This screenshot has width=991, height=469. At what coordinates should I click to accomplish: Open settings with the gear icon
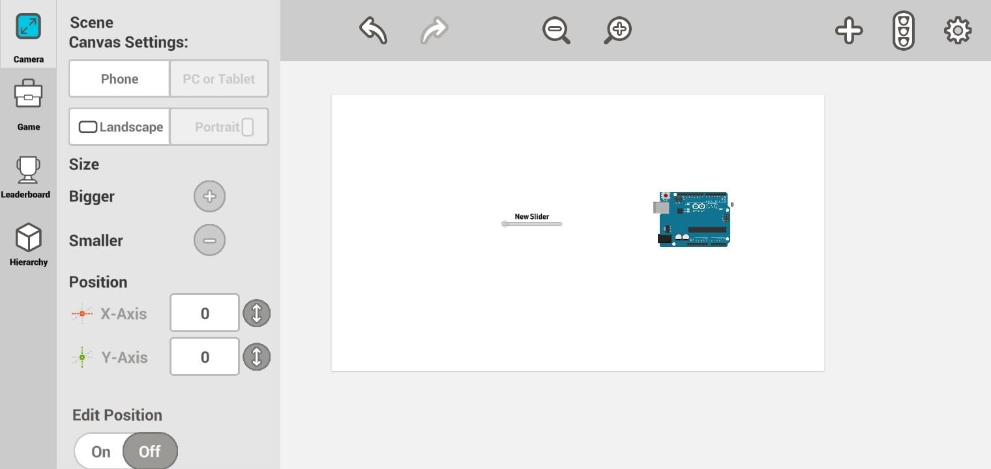point(958,31)
